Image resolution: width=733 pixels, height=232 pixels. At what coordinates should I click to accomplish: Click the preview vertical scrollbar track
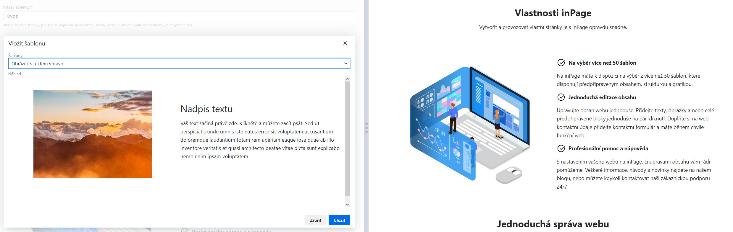click(x=347, y=139)
